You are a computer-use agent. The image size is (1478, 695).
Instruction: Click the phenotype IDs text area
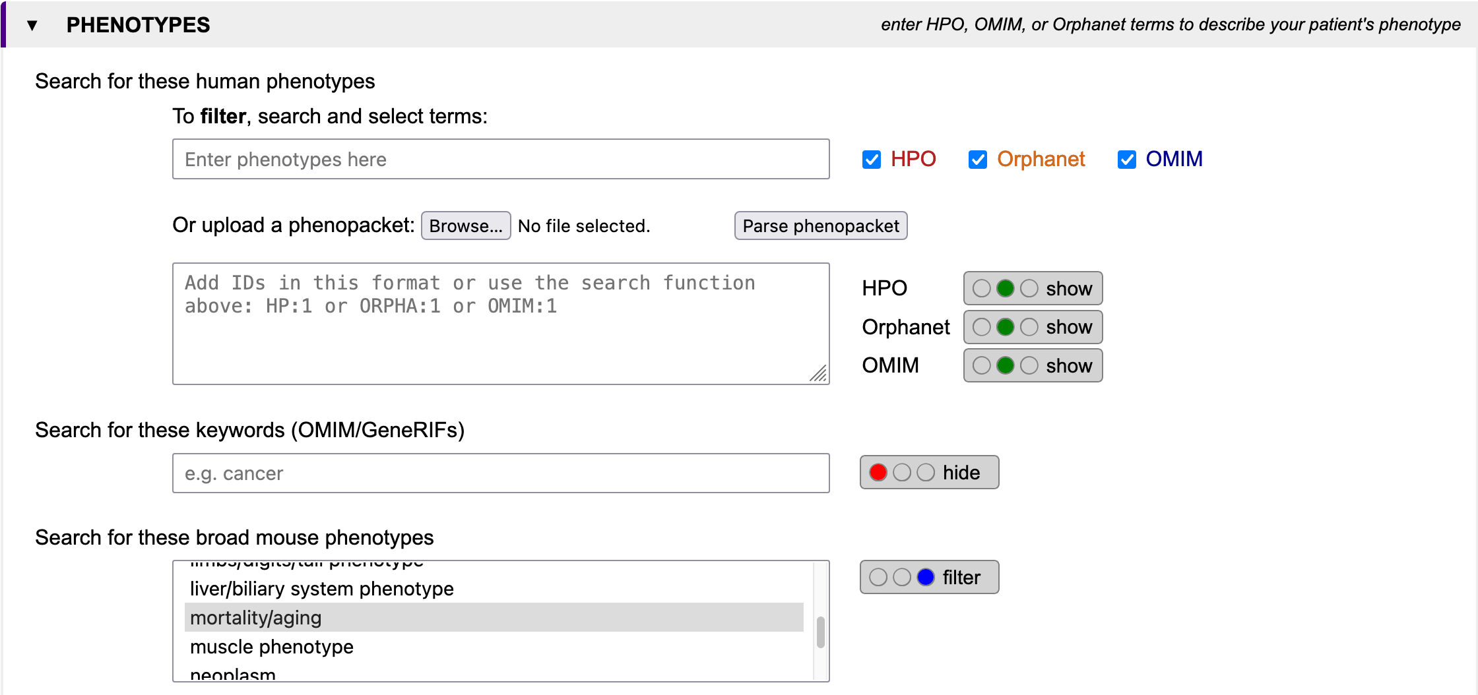[500, 323]
